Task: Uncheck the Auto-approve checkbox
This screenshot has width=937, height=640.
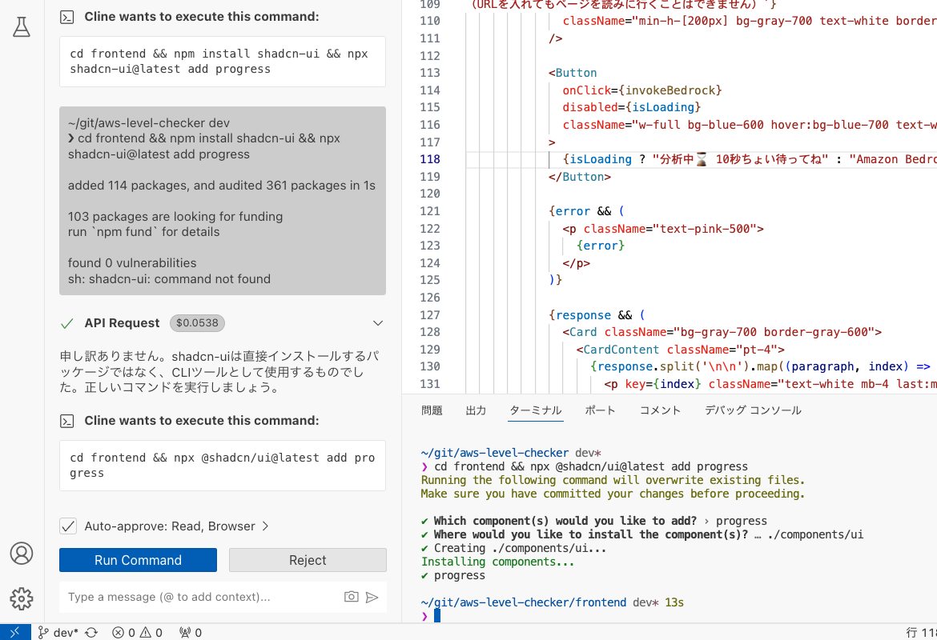Action: pyautogui.click(x=68, y=526)
